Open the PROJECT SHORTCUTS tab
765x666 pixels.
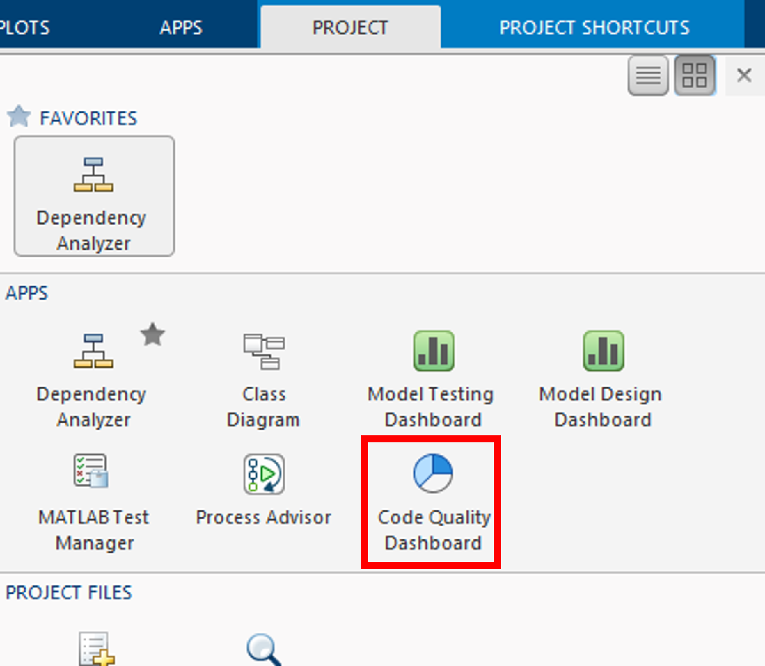point(594,27)
